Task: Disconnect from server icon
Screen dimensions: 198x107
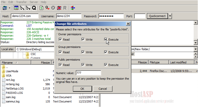Action: 59,8
